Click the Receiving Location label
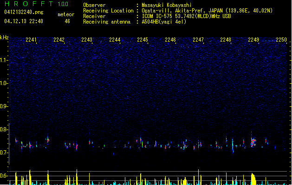292x185 pixels. [108, 11]
